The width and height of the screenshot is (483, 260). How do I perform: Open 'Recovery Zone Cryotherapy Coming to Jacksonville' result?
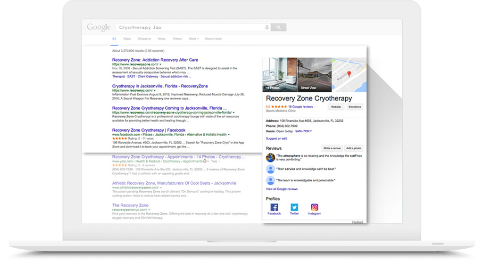click(x=169, y=108)
